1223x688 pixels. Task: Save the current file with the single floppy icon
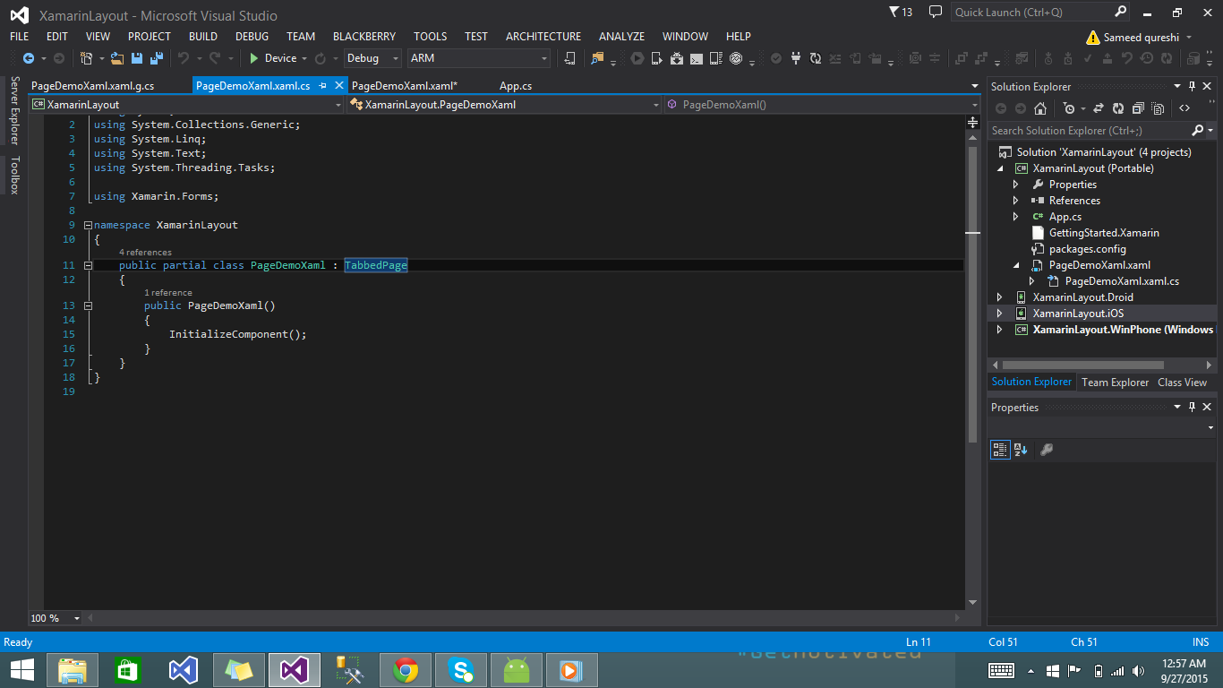tap(137, 58)
